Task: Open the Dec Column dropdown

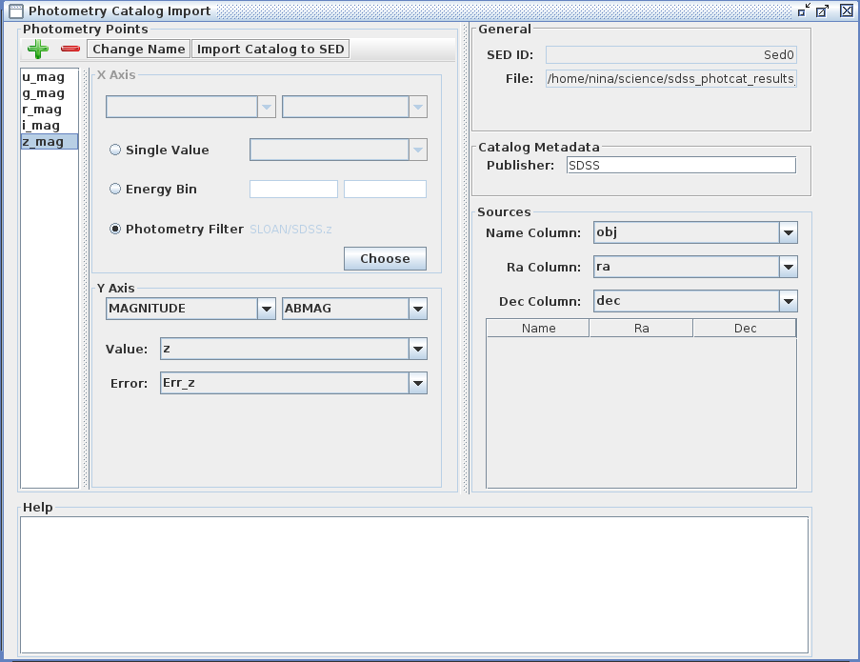Action: [695, 301]
